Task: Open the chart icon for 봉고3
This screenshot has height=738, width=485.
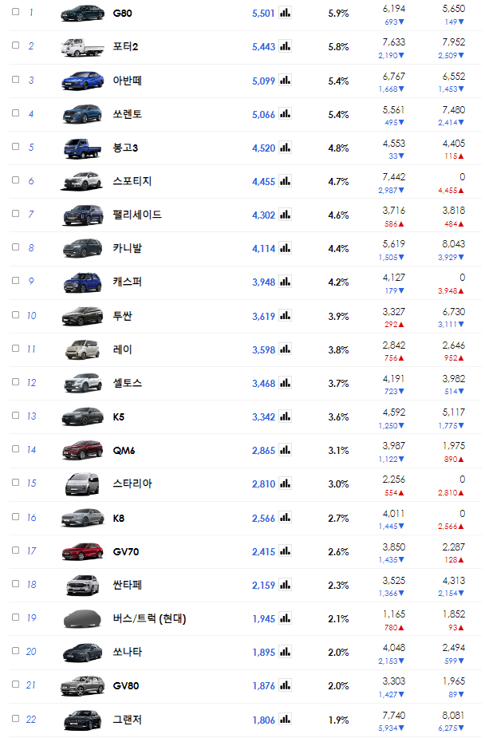Action: 285,148
